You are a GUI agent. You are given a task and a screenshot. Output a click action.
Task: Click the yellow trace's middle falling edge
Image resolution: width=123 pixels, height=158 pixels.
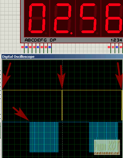point(62,105)
